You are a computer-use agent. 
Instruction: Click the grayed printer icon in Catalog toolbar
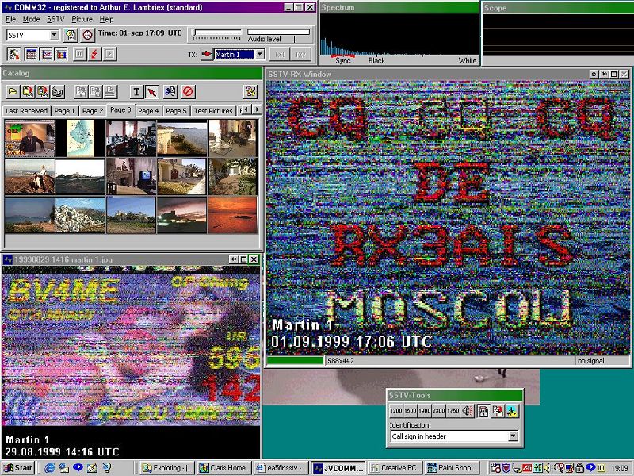(110, 91)
